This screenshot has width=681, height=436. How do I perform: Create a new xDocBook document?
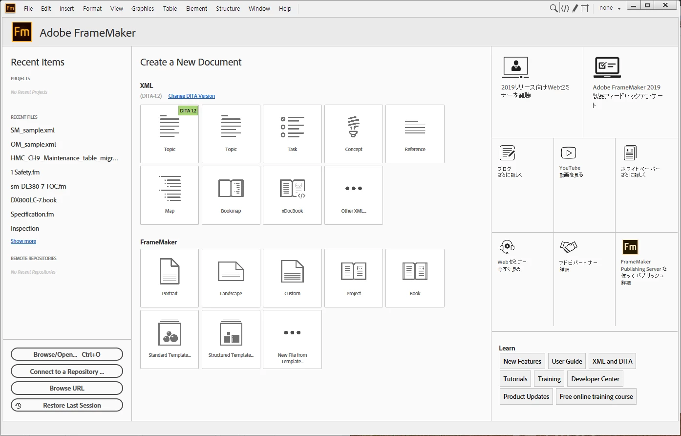click(292, 195)
